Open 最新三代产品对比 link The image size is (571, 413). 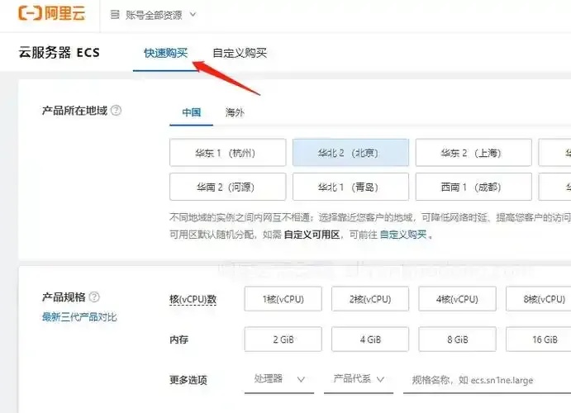pos(79,317)
